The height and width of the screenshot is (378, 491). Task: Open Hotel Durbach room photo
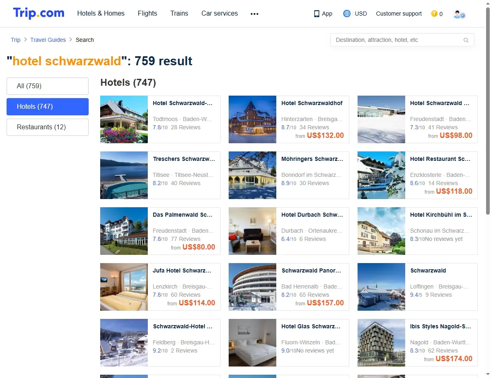pos(252,231)
